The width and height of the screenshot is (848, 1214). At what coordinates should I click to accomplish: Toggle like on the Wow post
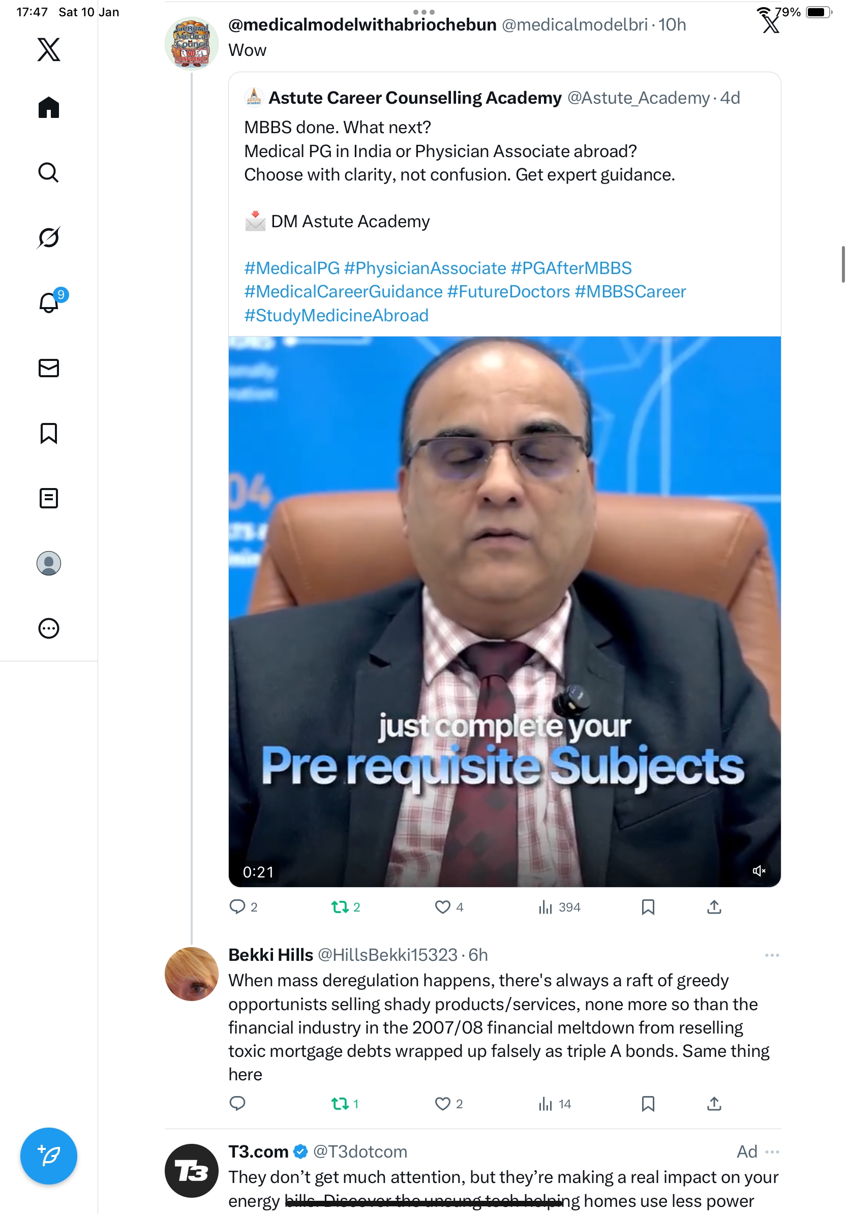[x=448, y=907]
